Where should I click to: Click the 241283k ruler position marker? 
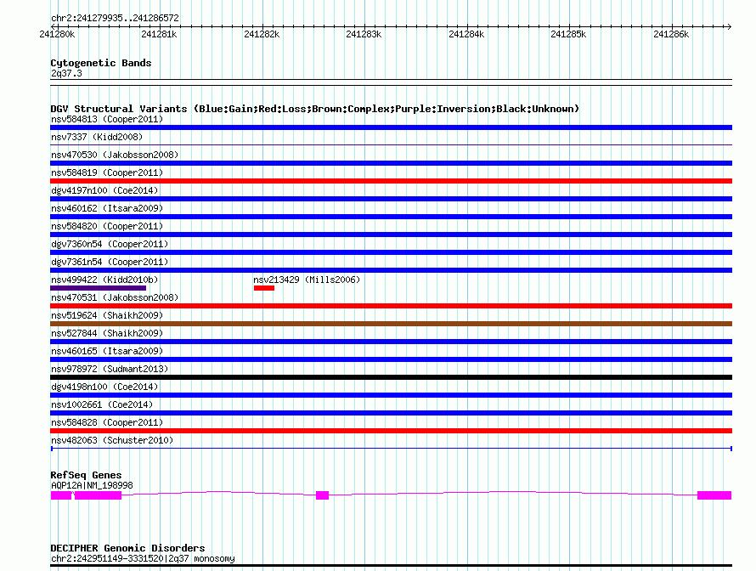364,34
